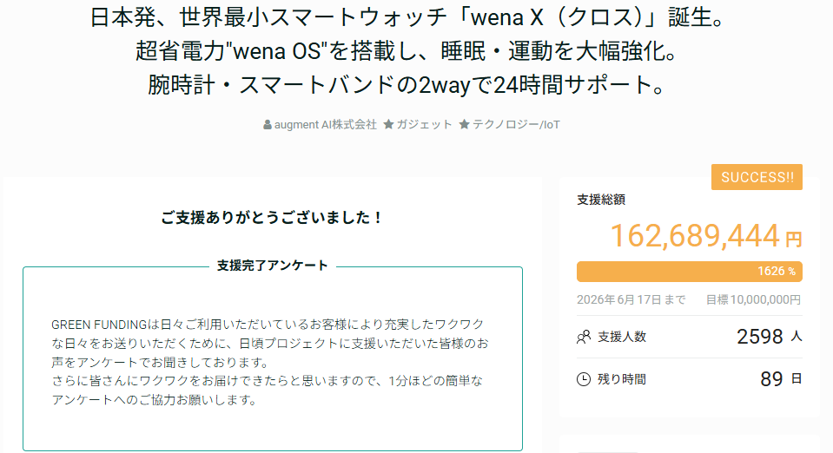Click the 支援完了アンケート heading

(273, 266)
